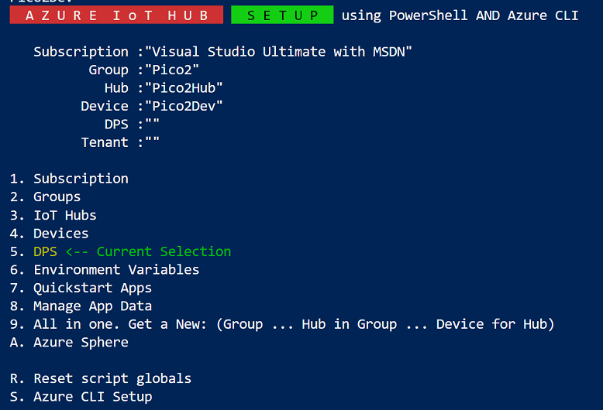Select S. Azure CLI Setup option
The width and height of the screenshot is (603, 410).
[81, 397]
